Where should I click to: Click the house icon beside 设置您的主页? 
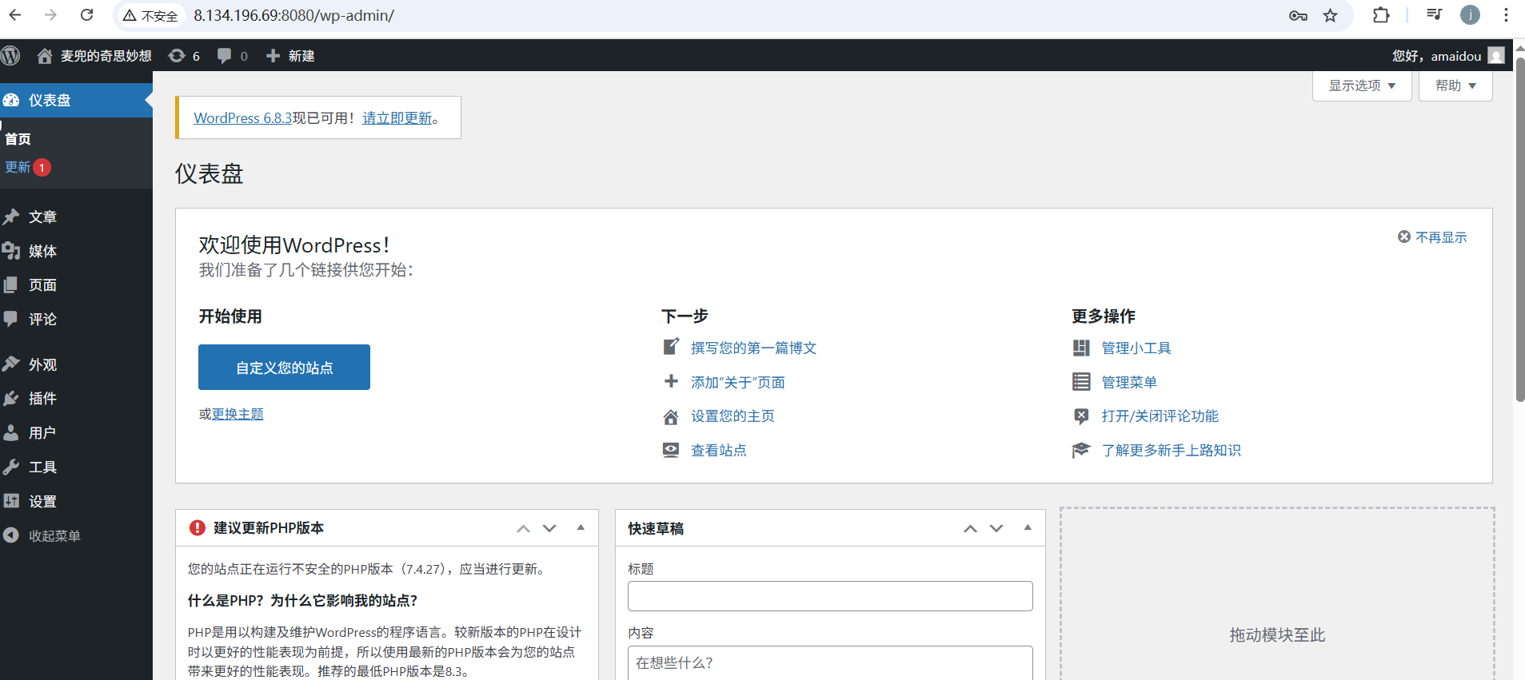click(x=671, y=416)
